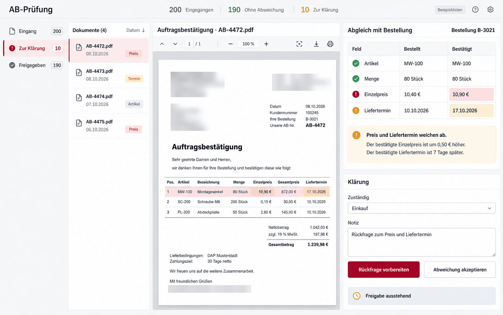
Task: Click Freigabe ausstehend status bar
Action: coord(422,296)
